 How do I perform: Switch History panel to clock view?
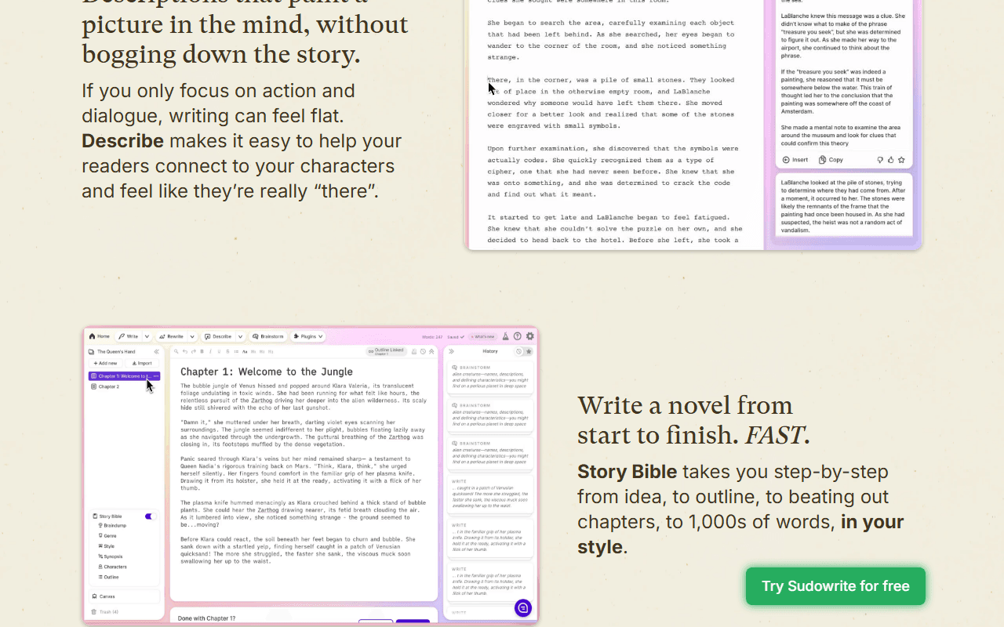tap(518, 351)
